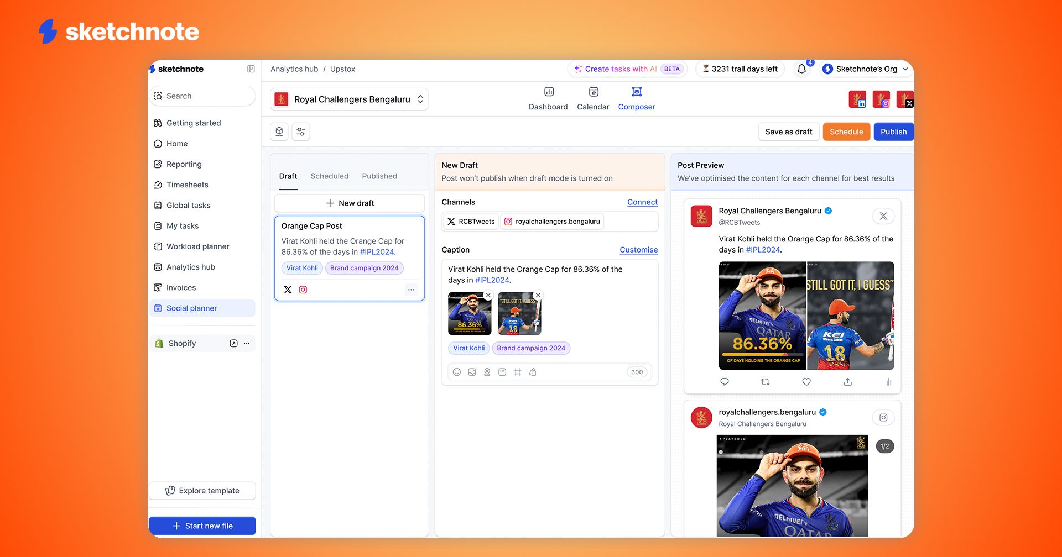1062x557 pixels.
Task: Expand the Sketchnote's Org account dropdown
Action: pos(865,69)
